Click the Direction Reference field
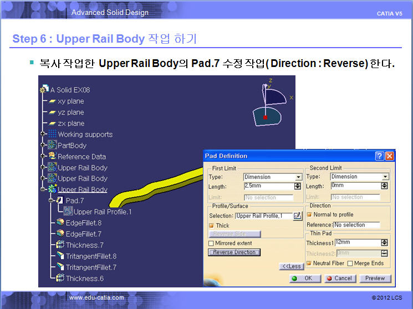 pos(357,225)
